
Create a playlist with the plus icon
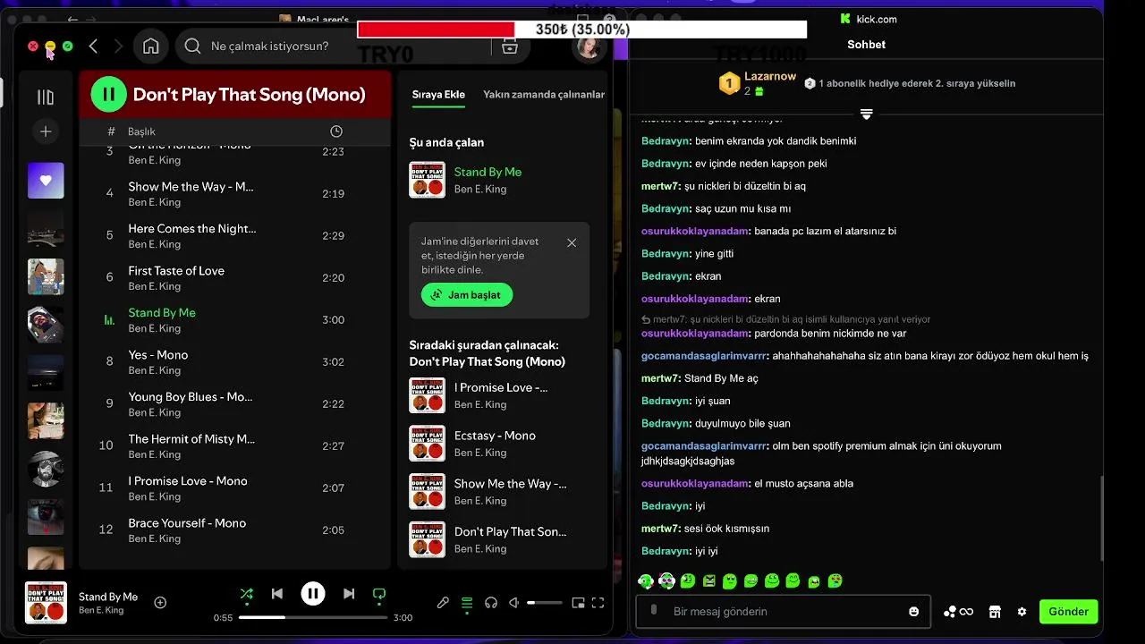coord(46,131)
